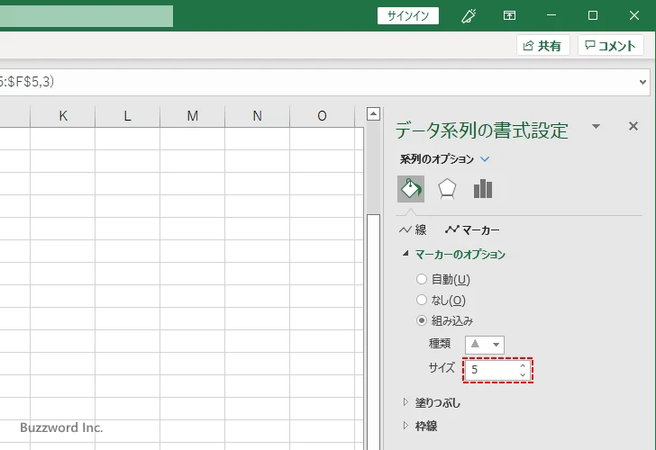Screen dimensions: 656x450
Task: Select column K header
Action: click(63, 116)
